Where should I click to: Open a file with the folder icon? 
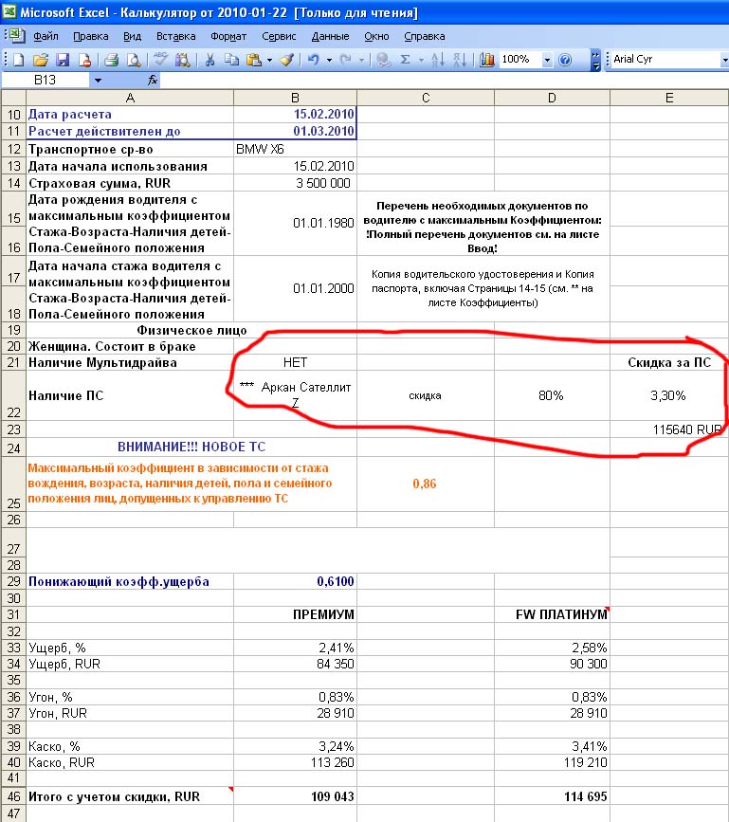pos(41,60)
